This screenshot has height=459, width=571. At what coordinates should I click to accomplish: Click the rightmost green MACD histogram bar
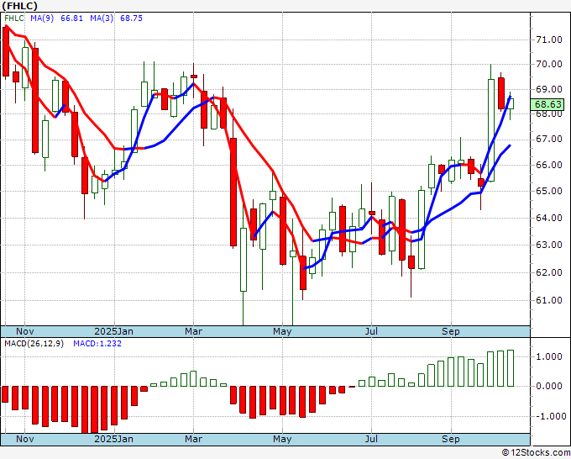[x=511, y=368]
